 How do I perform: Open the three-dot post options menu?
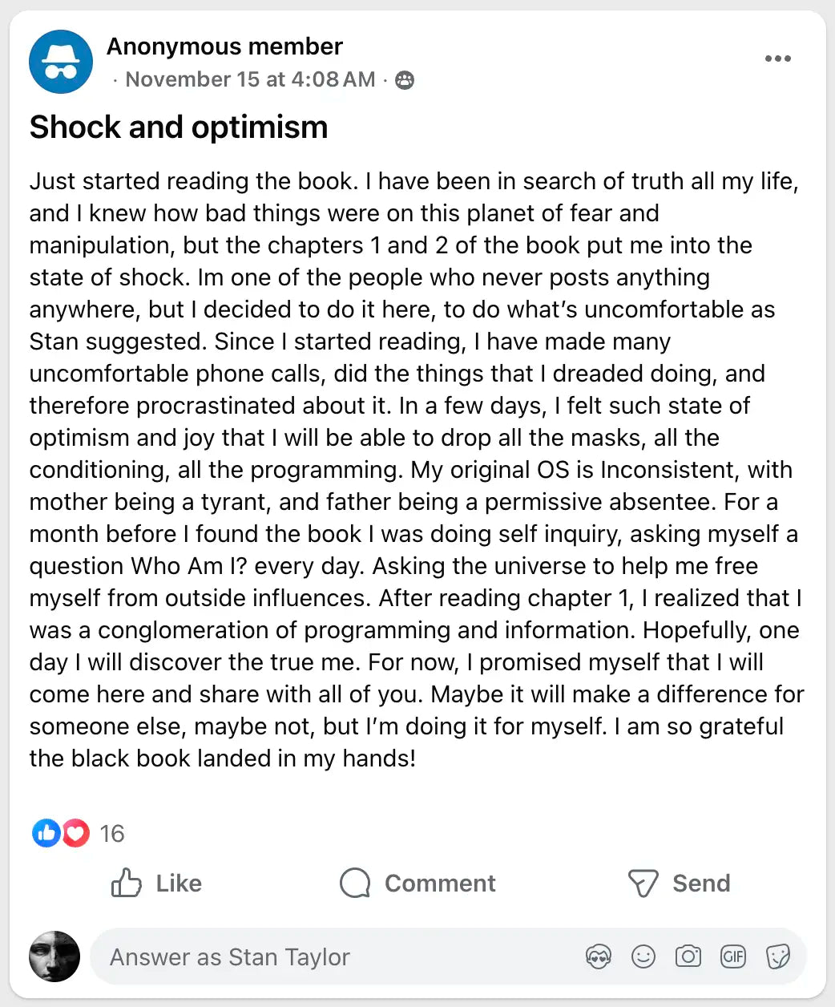777,59
